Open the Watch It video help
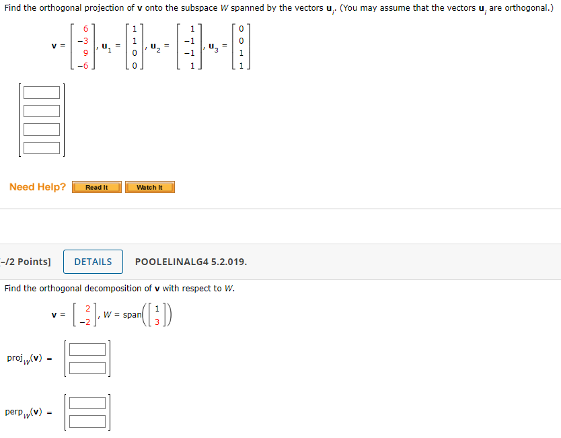The width and height of the screenshot is (561, 438). (150, 187)
